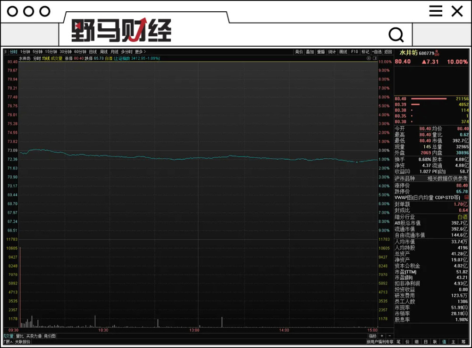Switch to the 日线 daily chart
472x348 pixels.
pos(93,52)
